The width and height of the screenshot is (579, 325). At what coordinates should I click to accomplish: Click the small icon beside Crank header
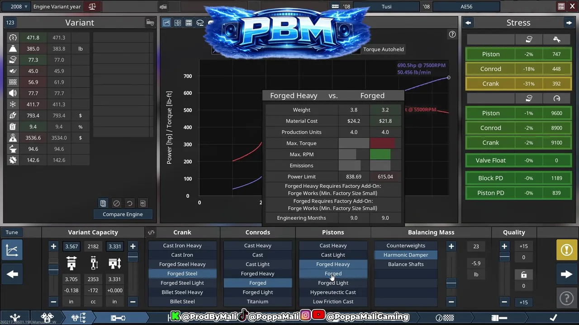click(x=151, y=232)
